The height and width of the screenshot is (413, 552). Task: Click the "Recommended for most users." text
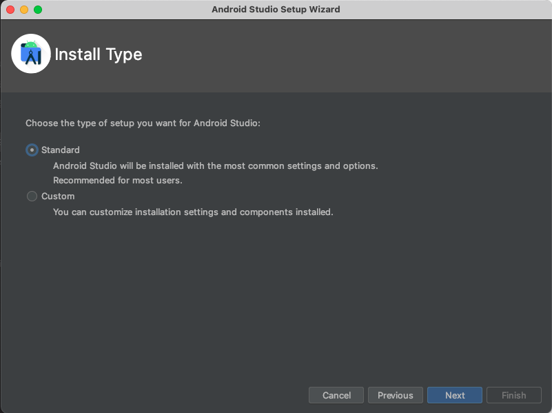[x=118, y=180]
